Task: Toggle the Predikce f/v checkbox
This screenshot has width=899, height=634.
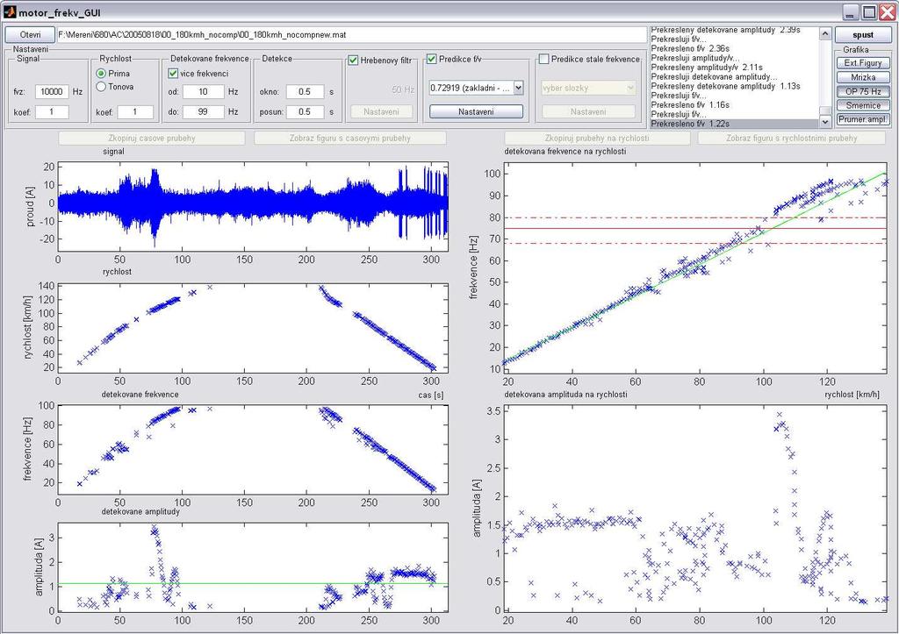Action: 432,59
